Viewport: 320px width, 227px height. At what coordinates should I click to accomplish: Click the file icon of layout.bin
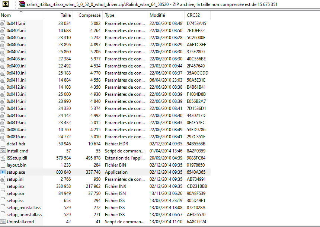(x=3, y=165)
